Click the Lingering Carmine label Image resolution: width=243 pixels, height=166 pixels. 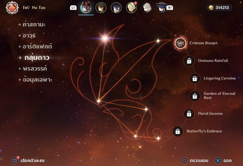(x=220, y=78)
